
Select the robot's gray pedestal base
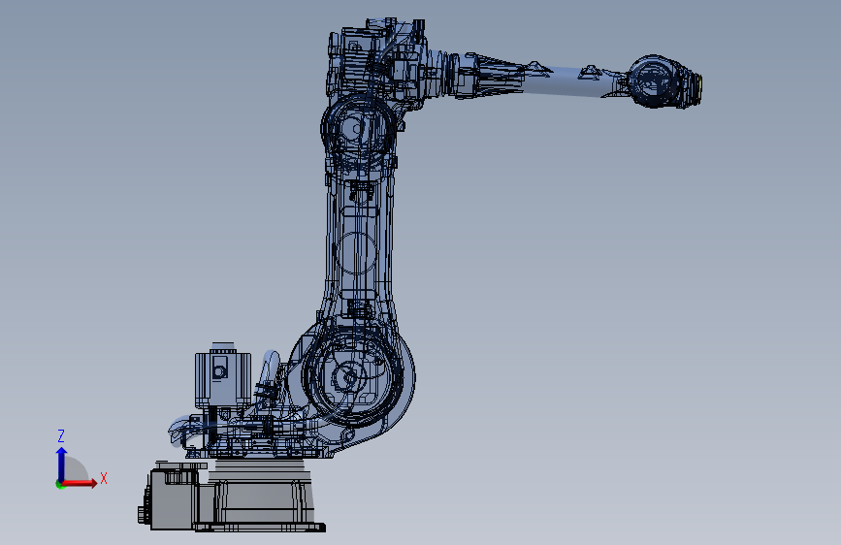click(260, 497)
